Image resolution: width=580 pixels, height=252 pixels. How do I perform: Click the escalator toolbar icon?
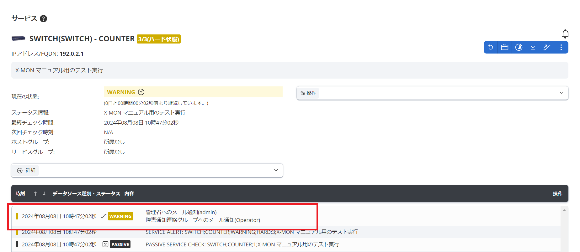click(547, 47)
